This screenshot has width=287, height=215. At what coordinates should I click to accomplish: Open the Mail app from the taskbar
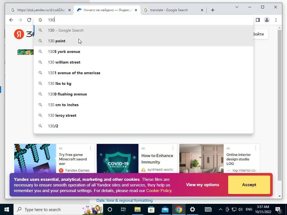(165, 209)
